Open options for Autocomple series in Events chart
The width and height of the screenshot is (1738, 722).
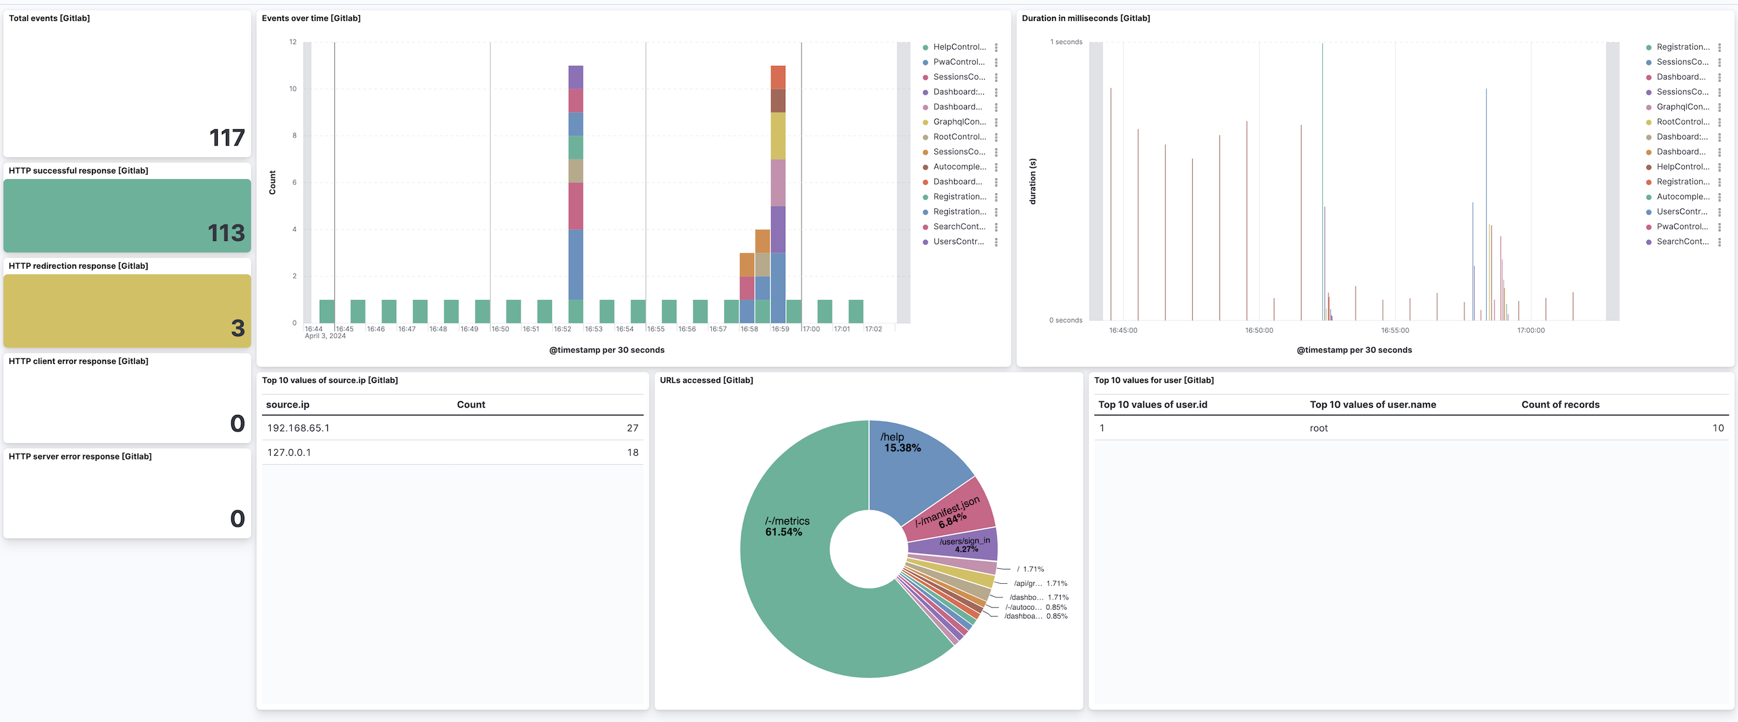996,167
